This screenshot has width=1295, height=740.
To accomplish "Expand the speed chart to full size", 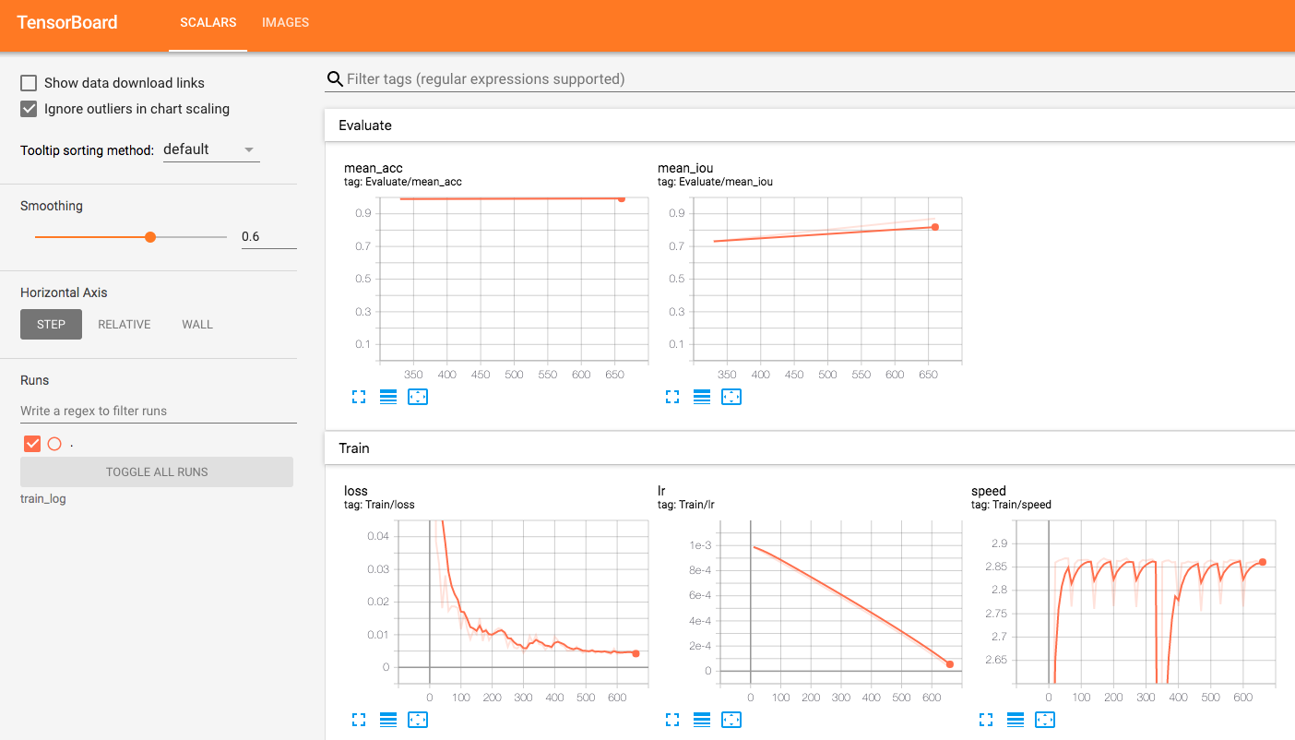I will coord(986,719).
